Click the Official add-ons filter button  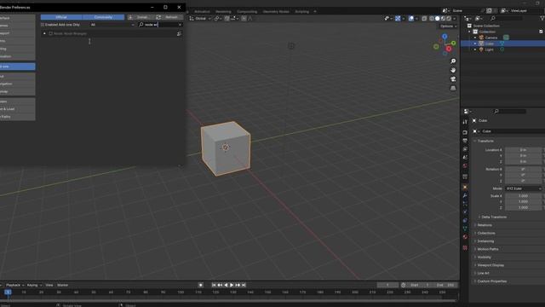(61, 17)
